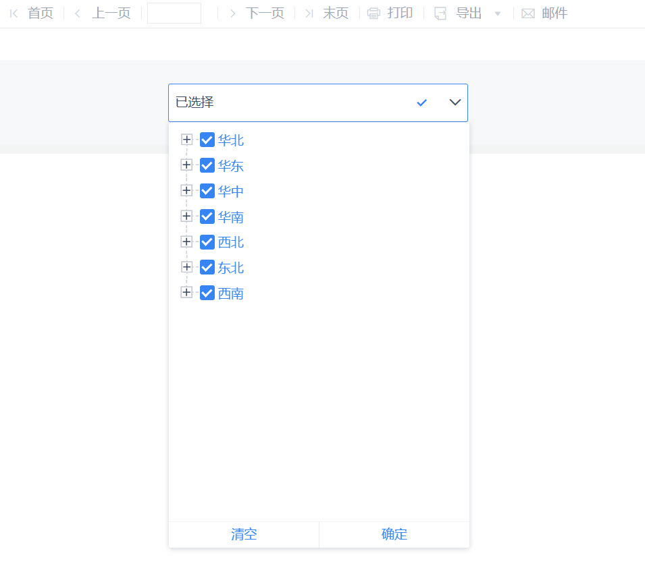The width and height of the screenshot is (645, 576).
Task: Select the 东北 label text
Action: pos(231,268)
